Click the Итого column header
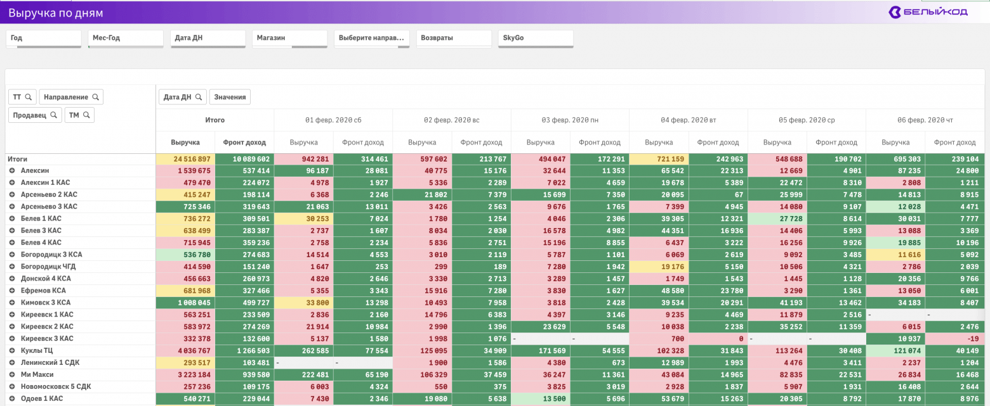The width and height of the screenshot is (990, 406). [x=214, y=120]
